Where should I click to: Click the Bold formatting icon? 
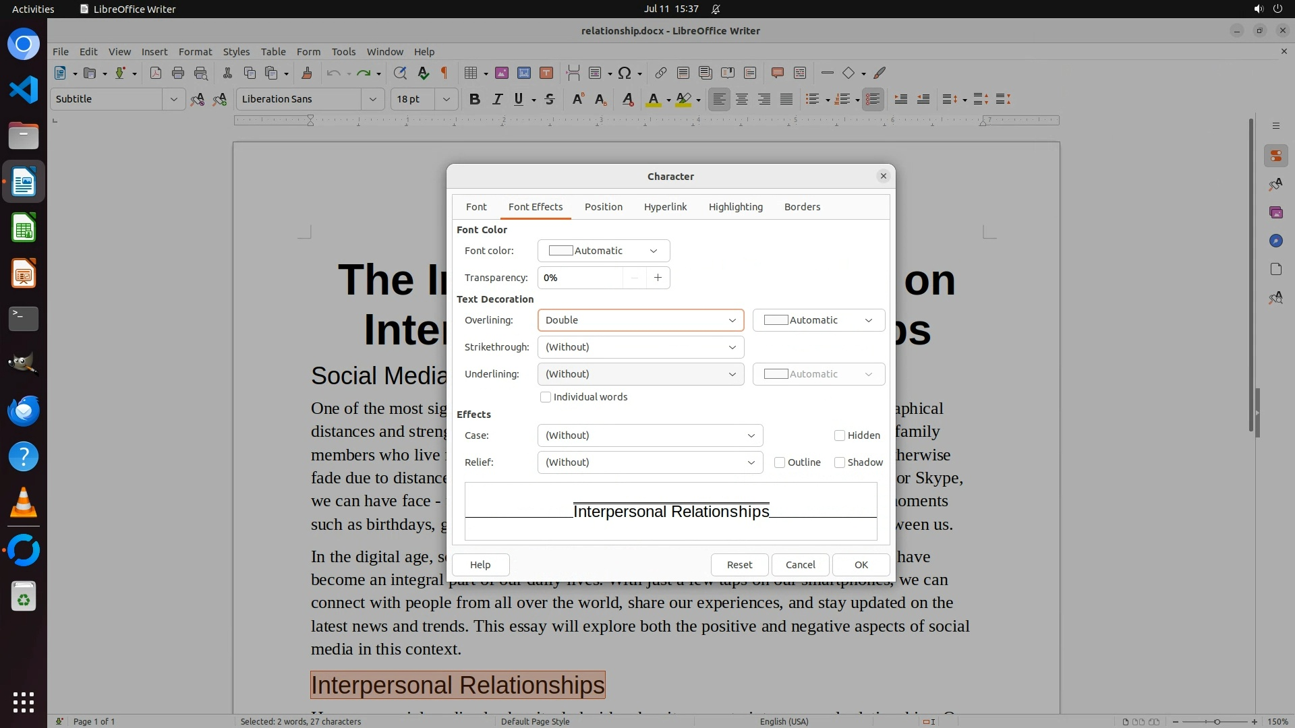475,99
